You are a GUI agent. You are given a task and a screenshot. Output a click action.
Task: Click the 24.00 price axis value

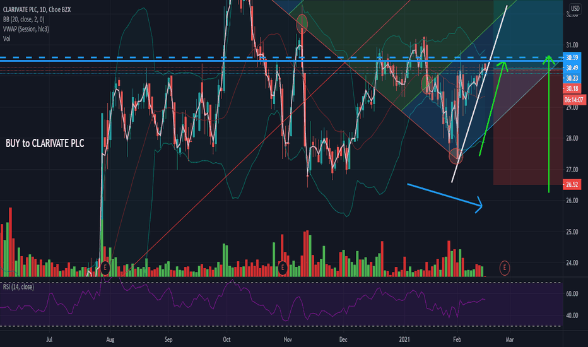[572, 263]
